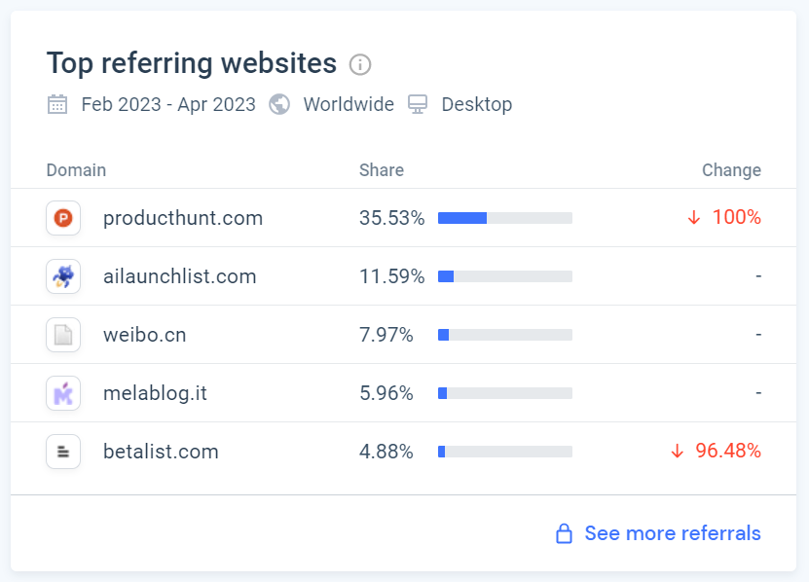Screen dimensions: 809x582
Task: Click the info icon beside Top referring websites
Action: coord(360,64)
